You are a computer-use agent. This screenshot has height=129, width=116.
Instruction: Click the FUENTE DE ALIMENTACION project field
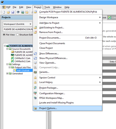pos(18,29)
